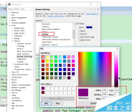Select Build Path under Java
The width and height of the screenshot is (132, 112).
pyautogui.click(x=19, y=31)
